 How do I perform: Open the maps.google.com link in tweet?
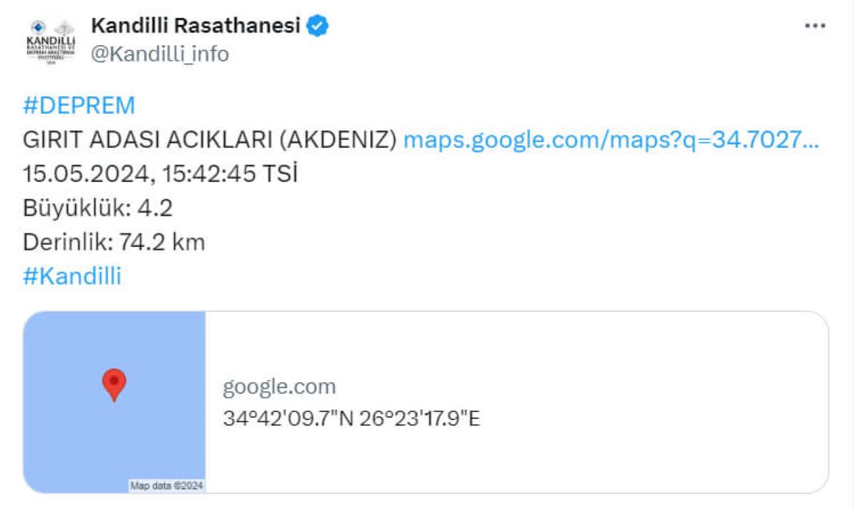tap(611, 140)
